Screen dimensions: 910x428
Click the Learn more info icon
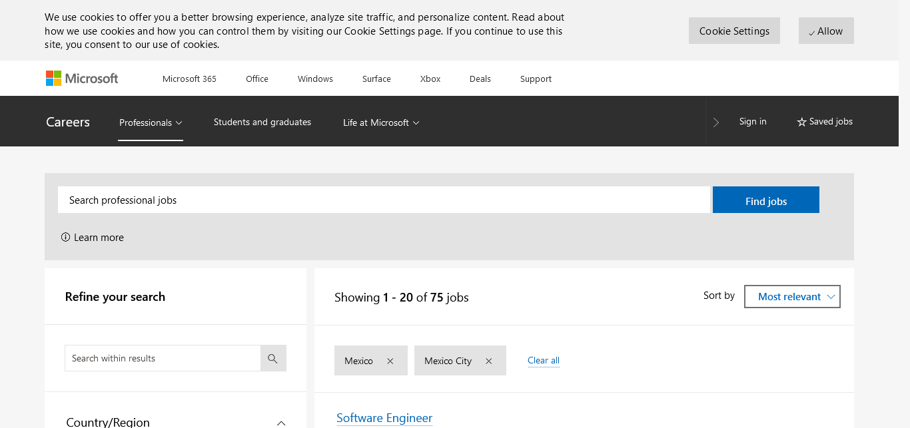[65, 237]
